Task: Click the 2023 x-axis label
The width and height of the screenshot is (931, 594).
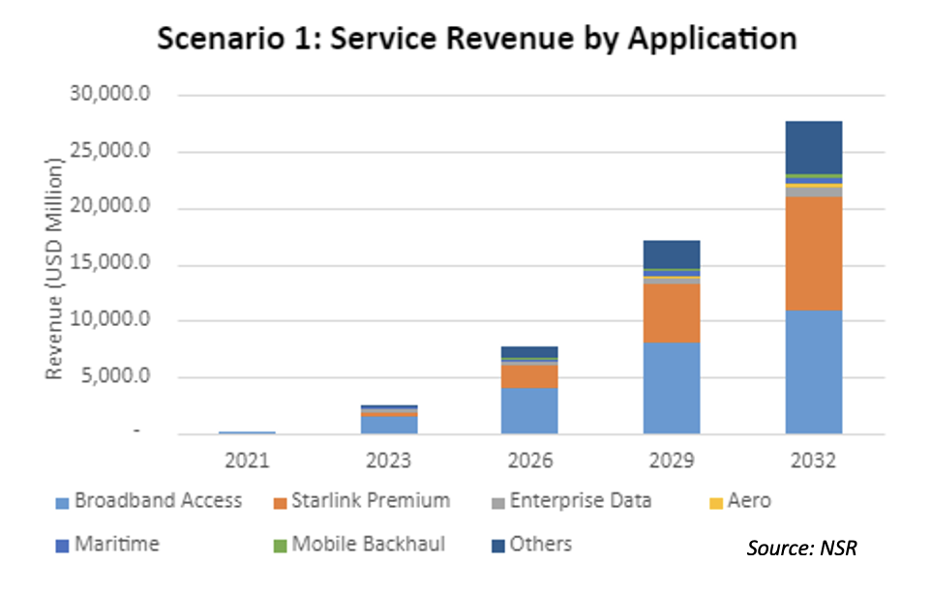Action: click(388, 460)
